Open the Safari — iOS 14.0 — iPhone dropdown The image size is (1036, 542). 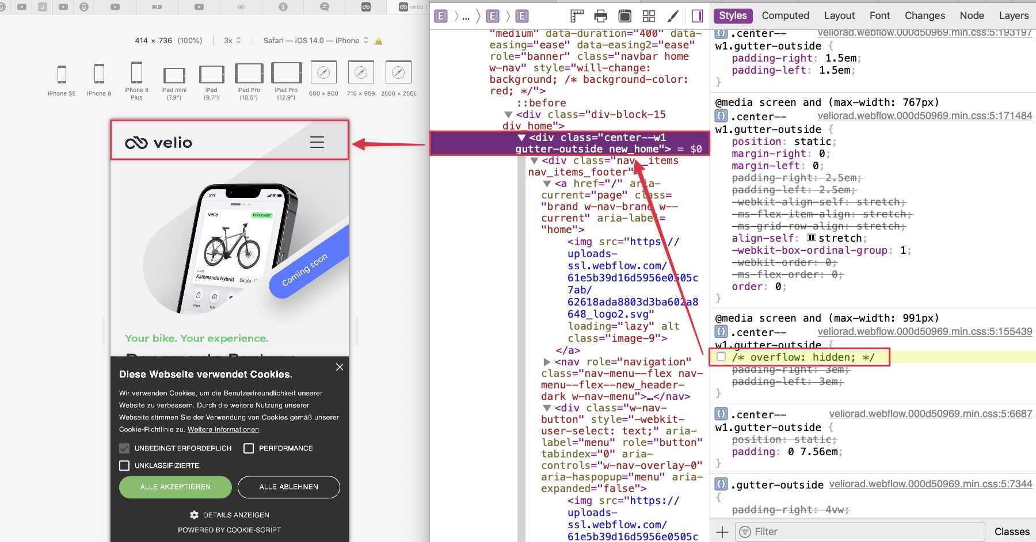316,41
